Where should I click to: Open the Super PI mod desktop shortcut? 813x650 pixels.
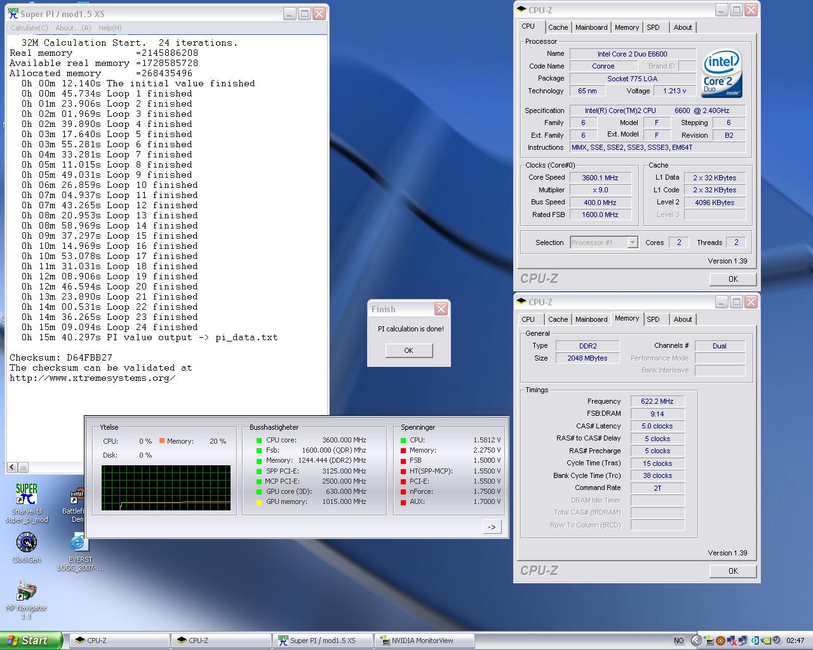(26, 502)
